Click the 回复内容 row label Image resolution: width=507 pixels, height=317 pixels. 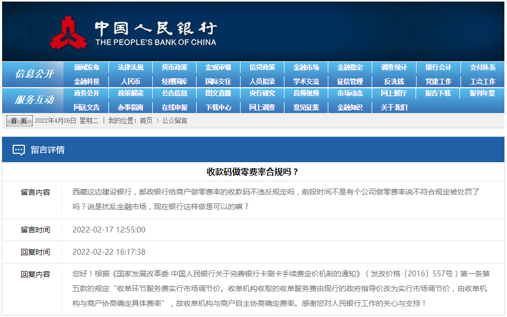pyautogui.click(x=35, y=274)
